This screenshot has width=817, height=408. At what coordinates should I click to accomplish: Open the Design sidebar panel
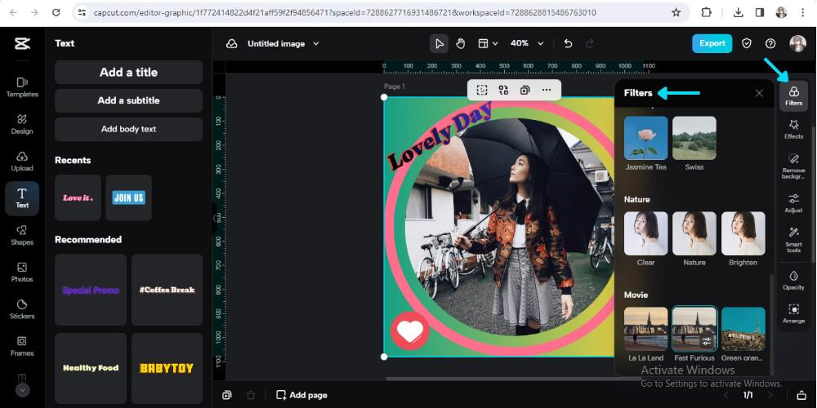(22, 124)
